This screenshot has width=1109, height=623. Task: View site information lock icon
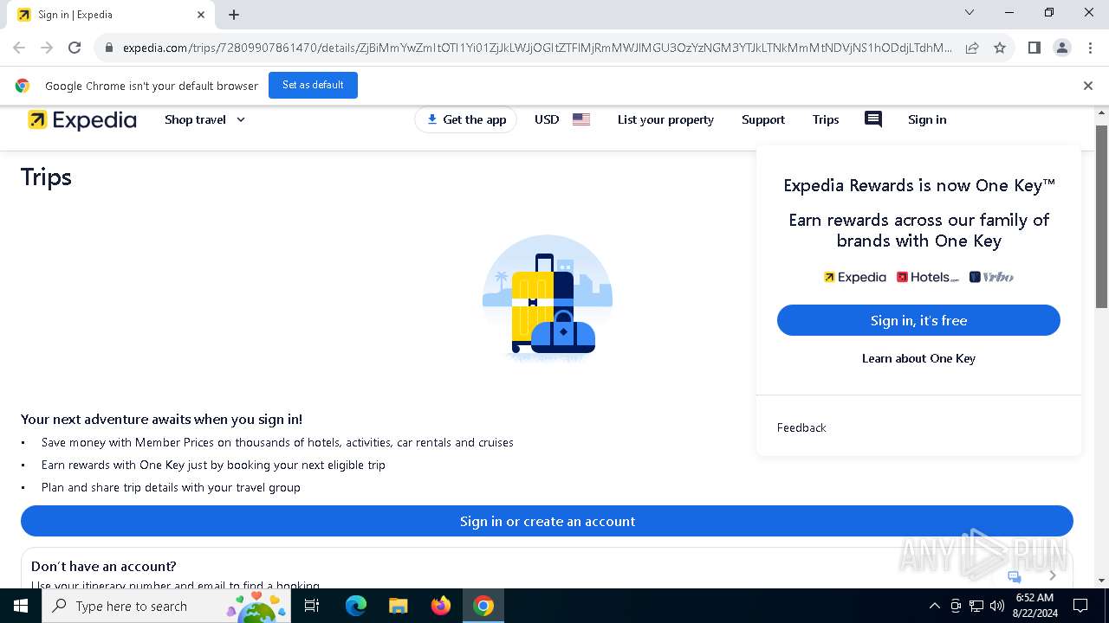click(109, 48)
